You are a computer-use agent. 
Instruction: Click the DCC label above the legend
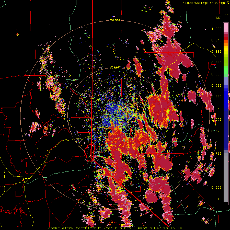tap(224, 15)
